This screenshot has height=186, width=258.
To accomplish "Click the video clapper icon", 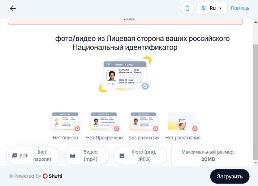I will [72, 156].
